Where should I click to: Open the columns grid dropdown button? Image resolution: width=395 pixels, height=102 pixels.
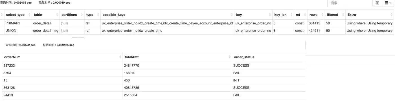coord(388,3)
